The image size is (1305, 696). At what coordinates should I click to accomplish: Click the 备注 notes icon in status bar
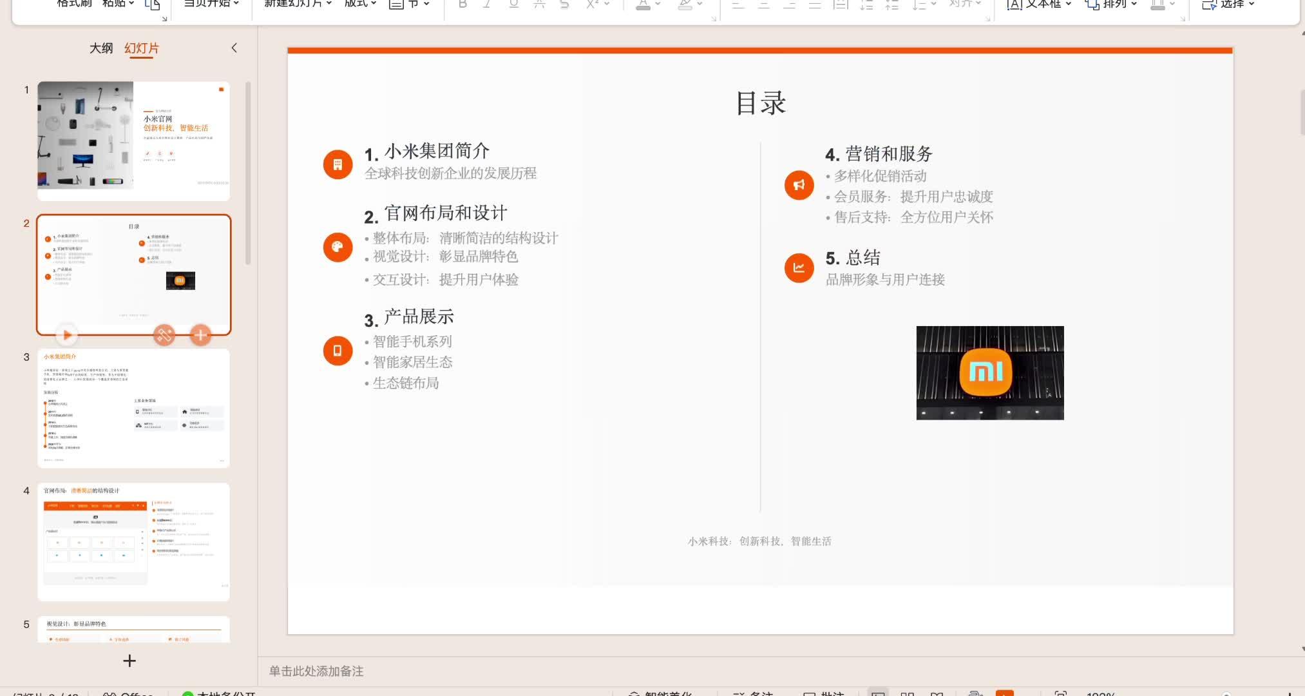(x=756, y=694)
